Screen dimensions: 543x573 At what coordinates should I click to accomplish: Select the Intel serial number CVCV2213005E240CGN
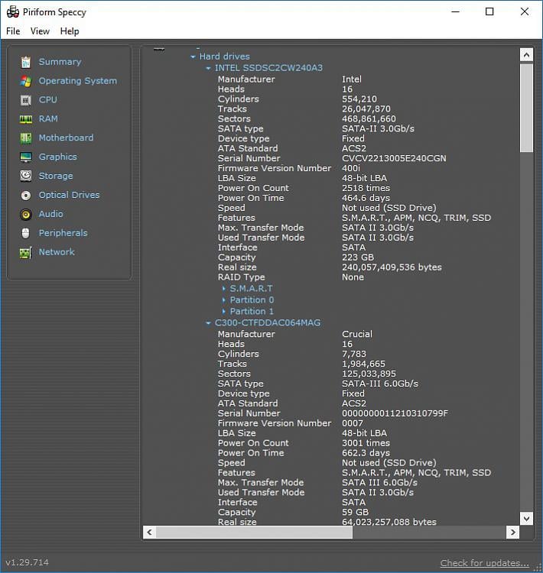tap(394, 158)
